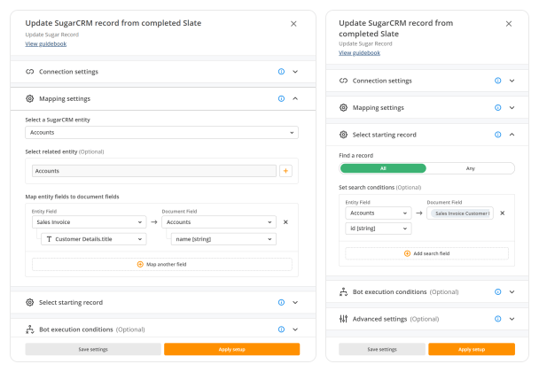Remove the Sales Invoice field mapping row
This screenshot has height=372, width=539.
pos(285,222)
